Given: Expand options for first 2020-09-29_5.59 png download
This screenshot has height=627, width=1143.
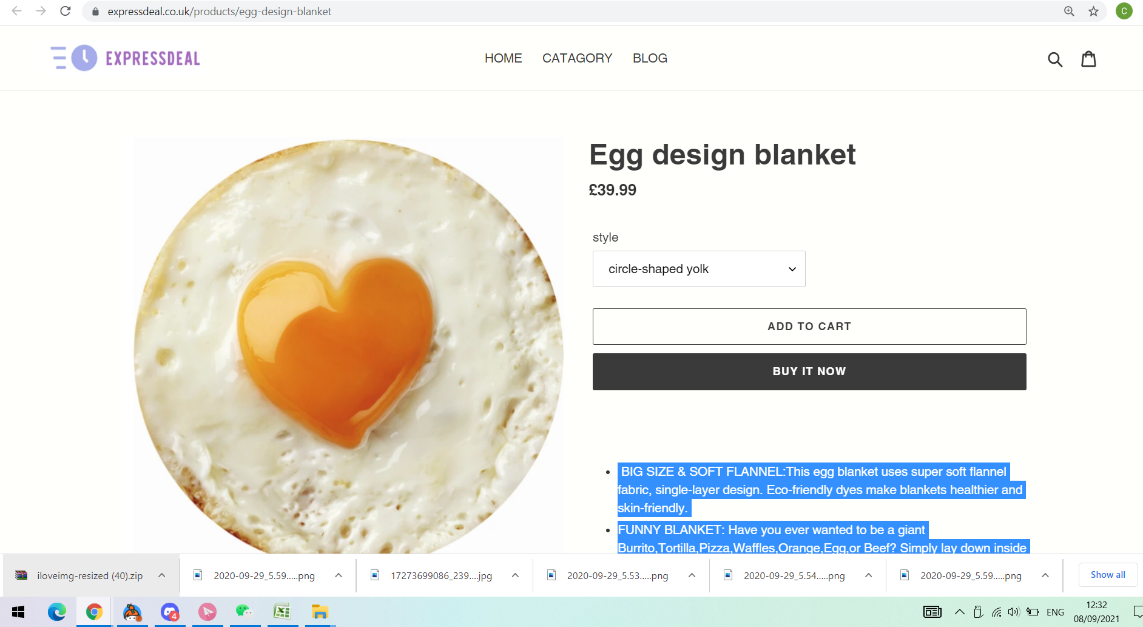Looking at the screenshot, I should point(339,575).
